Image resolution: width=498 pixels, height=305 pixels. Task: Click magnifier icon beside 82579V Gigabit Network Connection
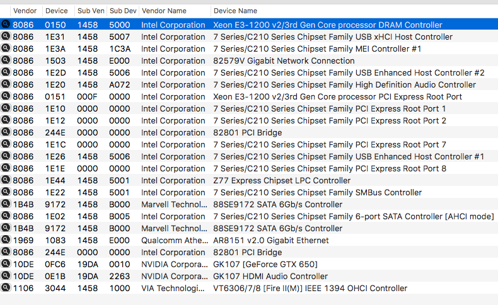[x=6, y=60]
